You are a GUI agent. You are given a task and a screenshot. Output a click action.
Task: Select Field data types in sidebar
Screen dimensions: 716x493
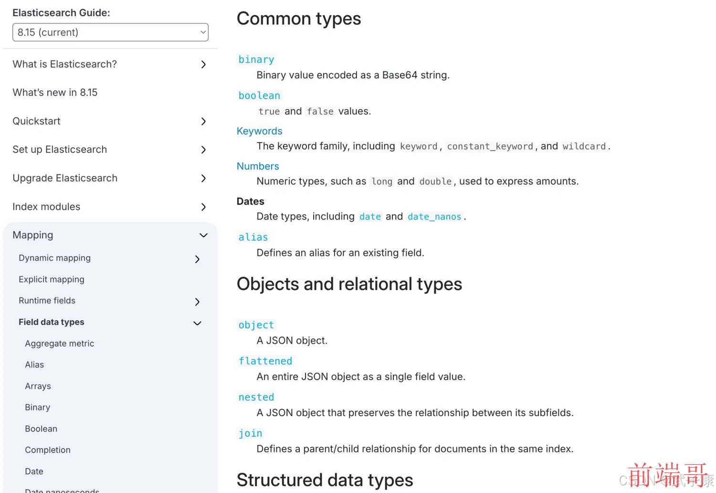(x=51, y=322)
